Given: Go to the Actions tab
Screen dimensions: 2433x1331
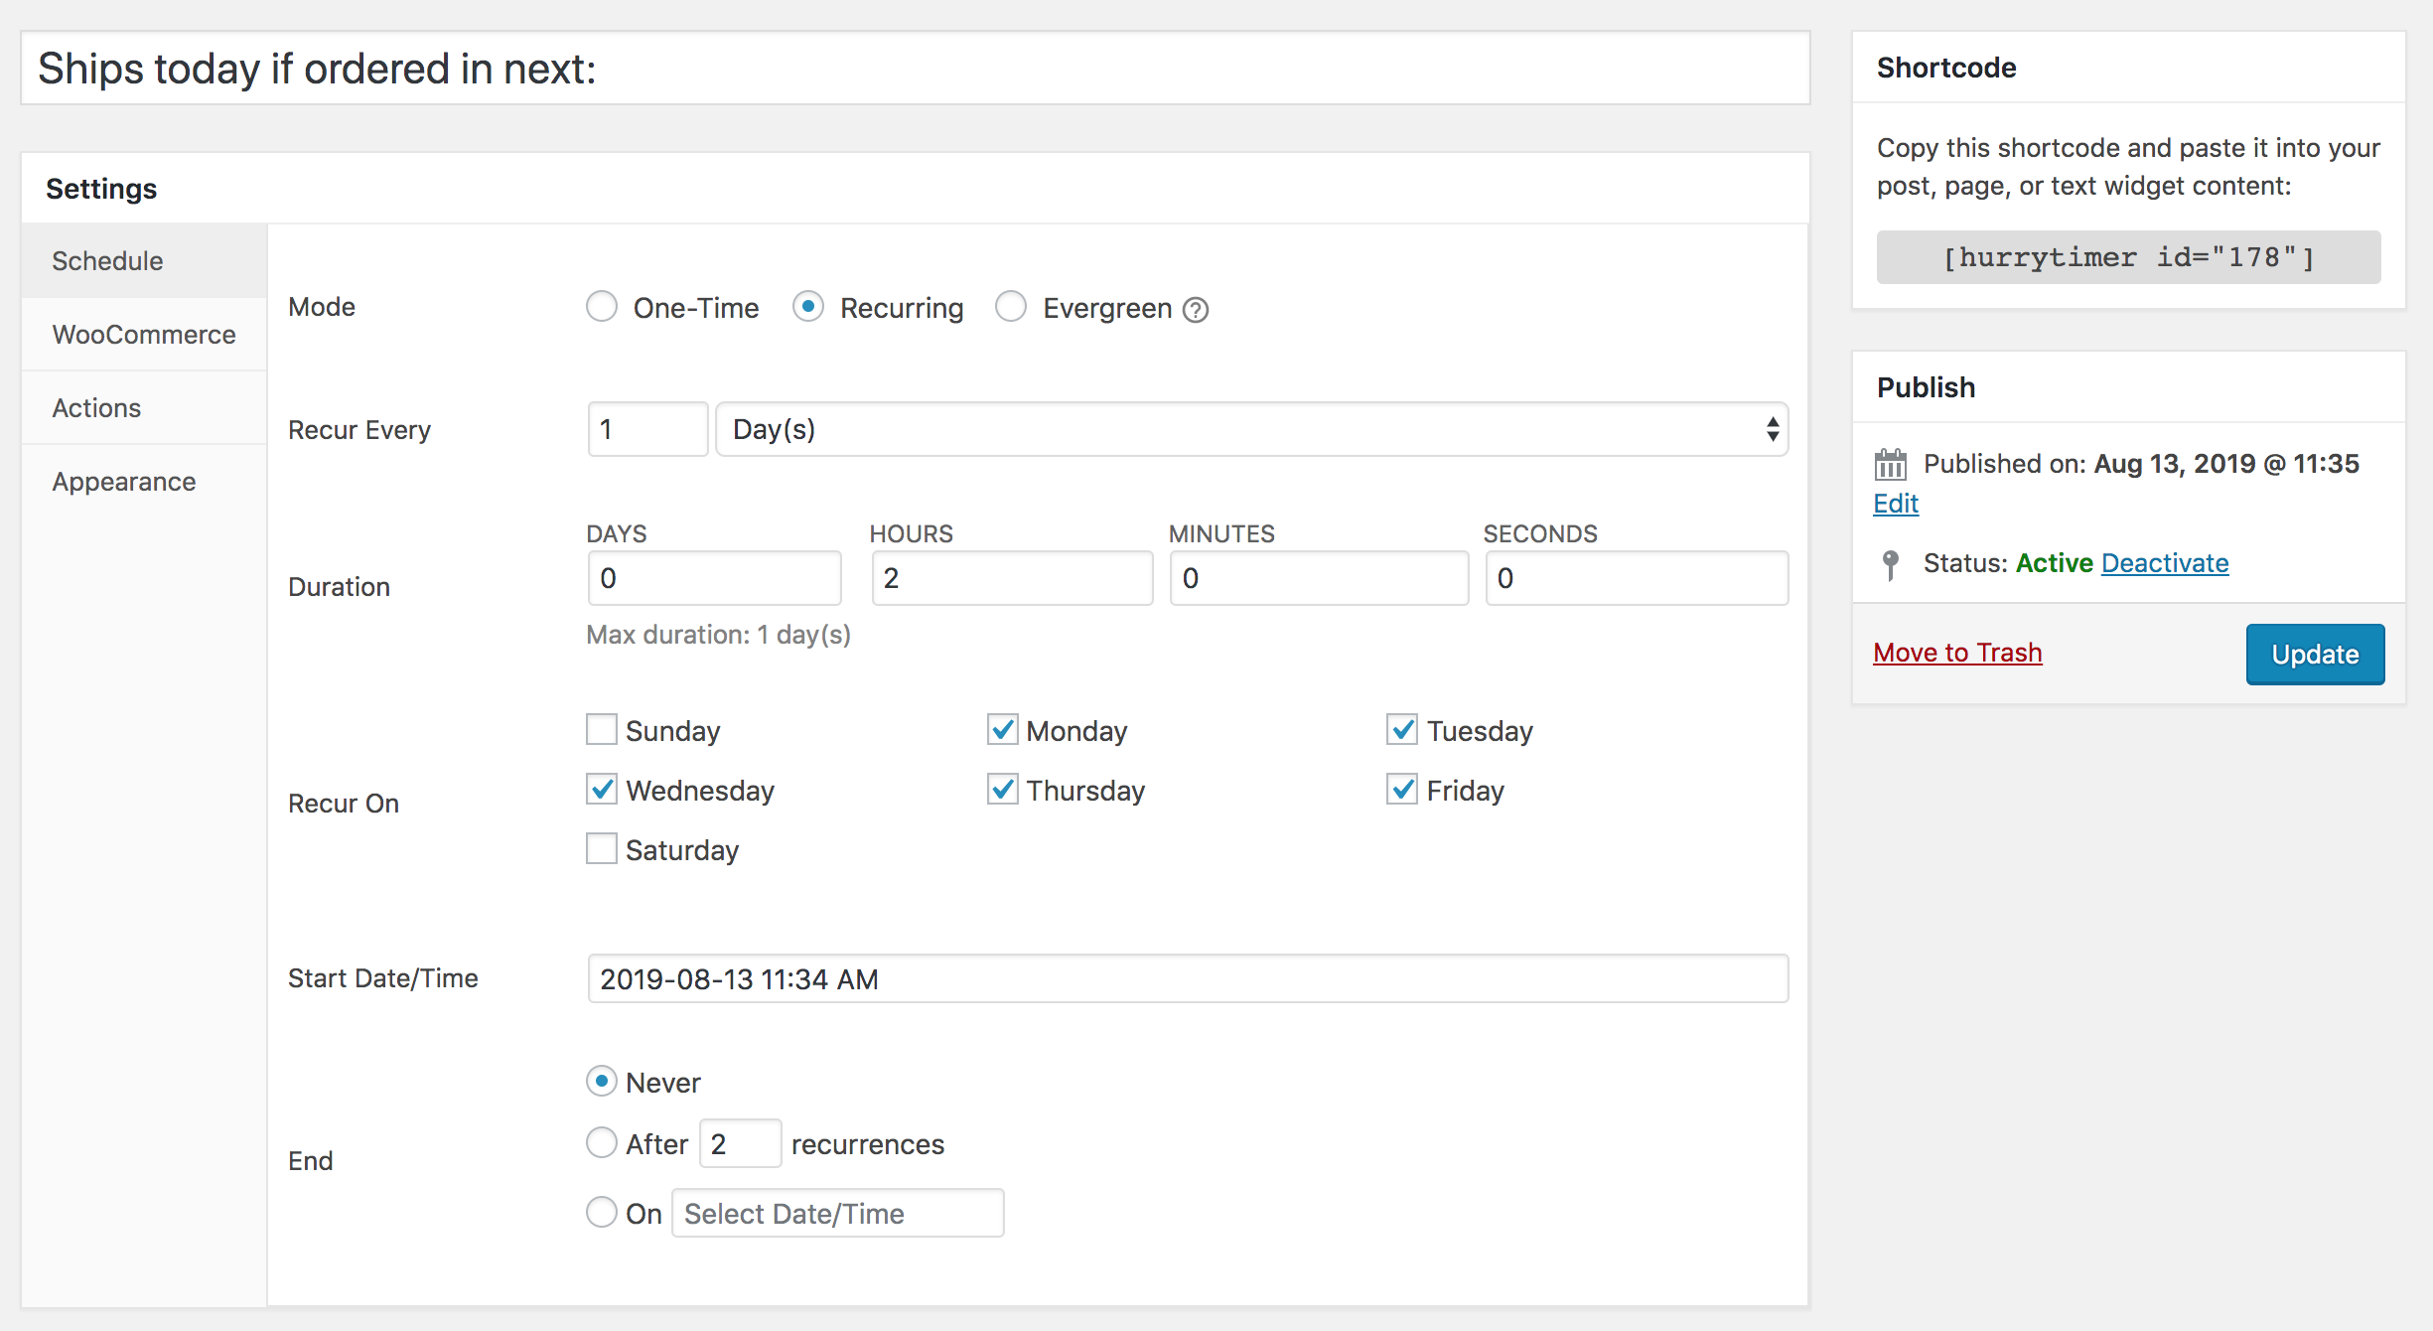Looking at the screenshot, I should pos(96,408).
